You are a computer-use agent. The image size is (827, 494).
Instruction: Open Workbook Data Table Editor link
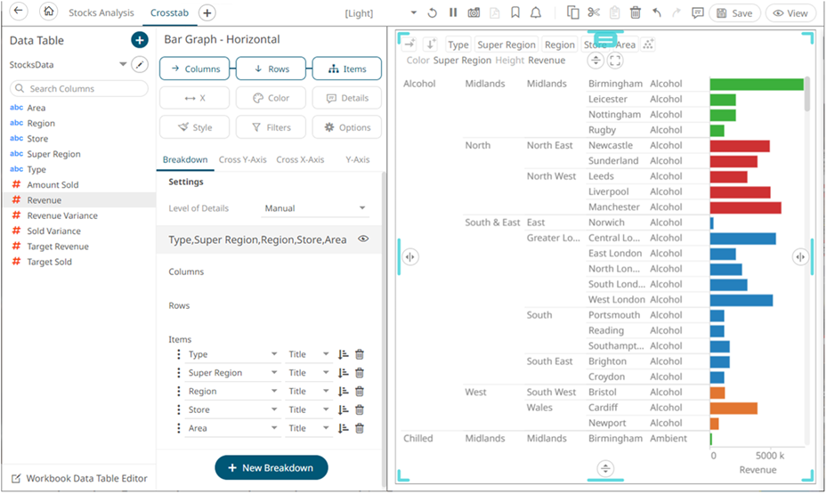coord(79,478)
